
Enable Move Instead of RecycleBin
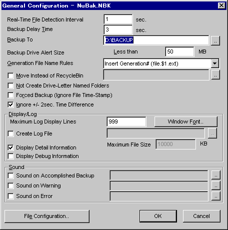pos(10,75)
